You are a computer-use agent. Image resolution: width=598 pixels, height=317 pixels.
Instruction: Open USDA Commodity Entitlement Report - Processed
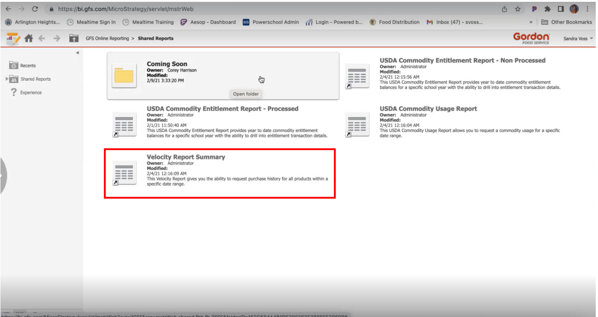(222, 109)
